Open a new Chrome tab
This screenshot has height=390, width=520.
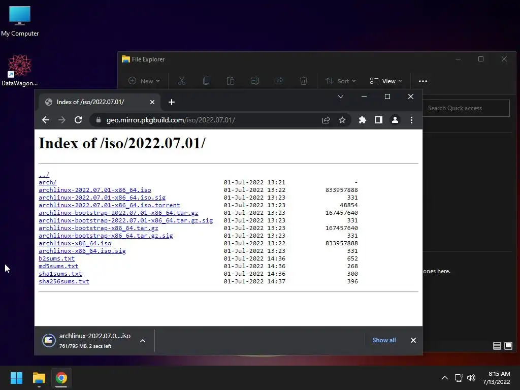point(172,102)
